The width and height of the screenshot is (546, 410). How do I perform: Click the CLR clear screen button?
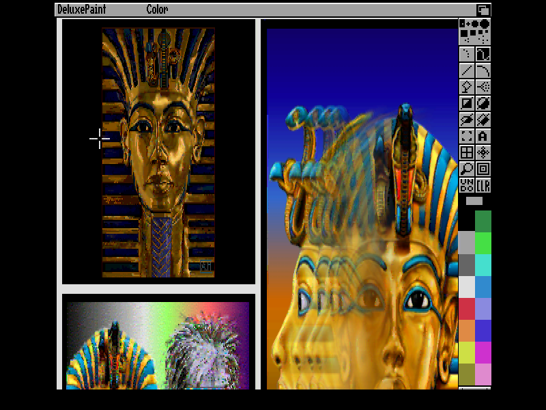(483, 185)
